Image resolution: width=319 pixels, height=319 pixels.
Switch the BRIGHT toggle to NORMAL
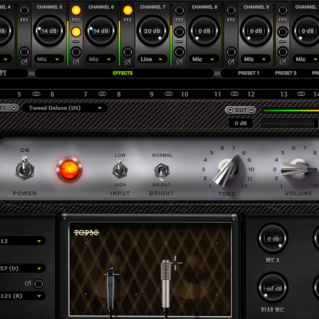162,170
